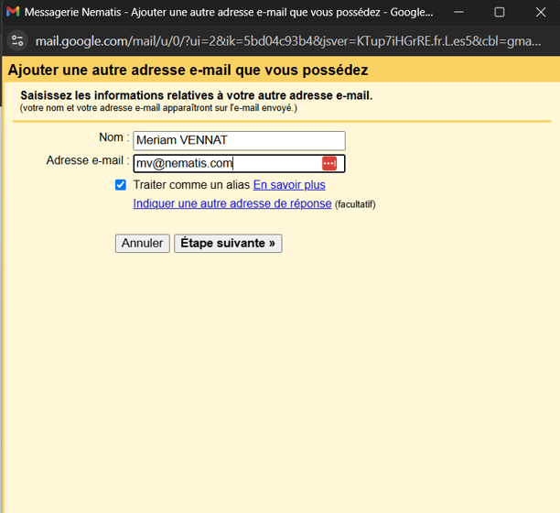Click the 'Adresse e-mail :' field label
This screenshot has width=560, height=513.
(87, 160)
